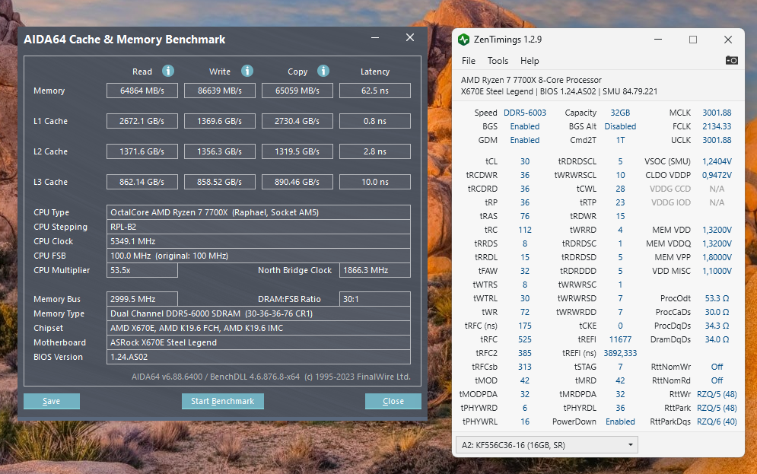Click Start Benchmark in AIDA64

pos(223,401)
